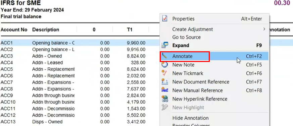Click Addn - Leased description
The width and height of the screenshot is (293, 126).
[x=47, y=63]
